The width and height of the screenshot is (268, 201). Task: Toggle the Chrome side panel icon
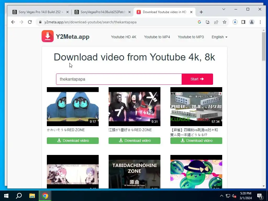(x=243, y=22)
